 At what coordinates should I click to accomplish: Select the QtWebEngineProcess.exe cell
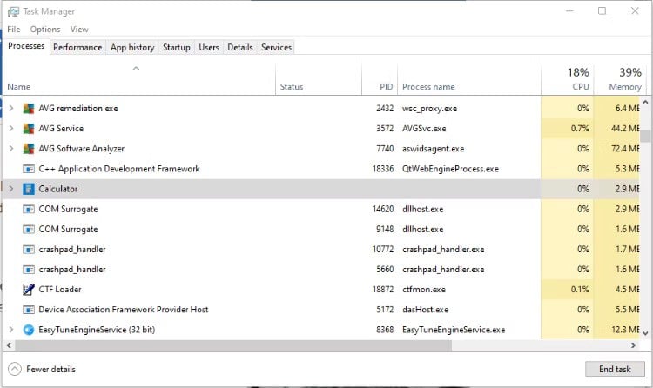pos(450,169)
